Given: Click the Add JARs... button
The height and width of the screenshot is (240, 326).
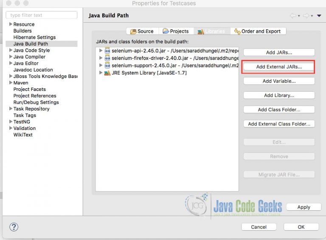Looking at the screenshot, I should pos(279,52).
